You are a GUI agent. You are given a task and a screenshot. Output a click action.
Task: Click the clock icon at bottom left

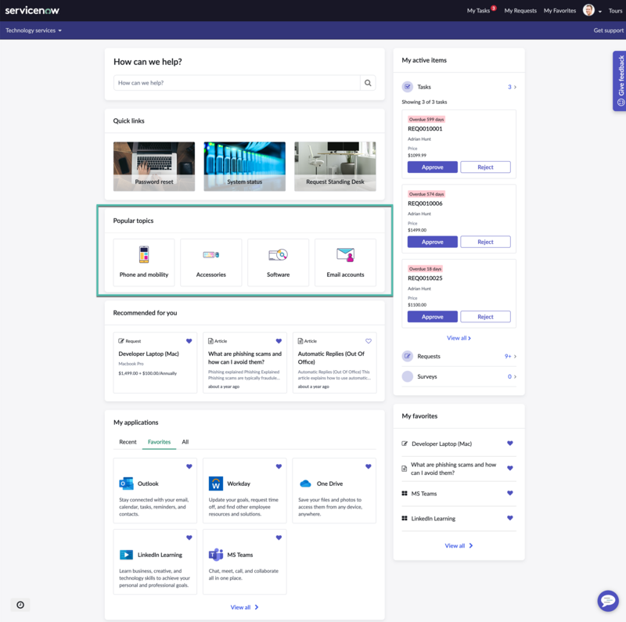[20, 605]
